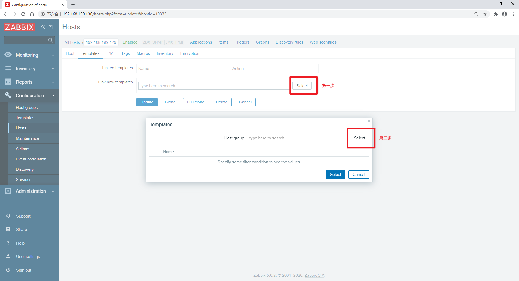Image resolution: width=519 pixels, height=281 pixels.
Task: Click blue Select button in Templates dialog
Action: point(335,175)
